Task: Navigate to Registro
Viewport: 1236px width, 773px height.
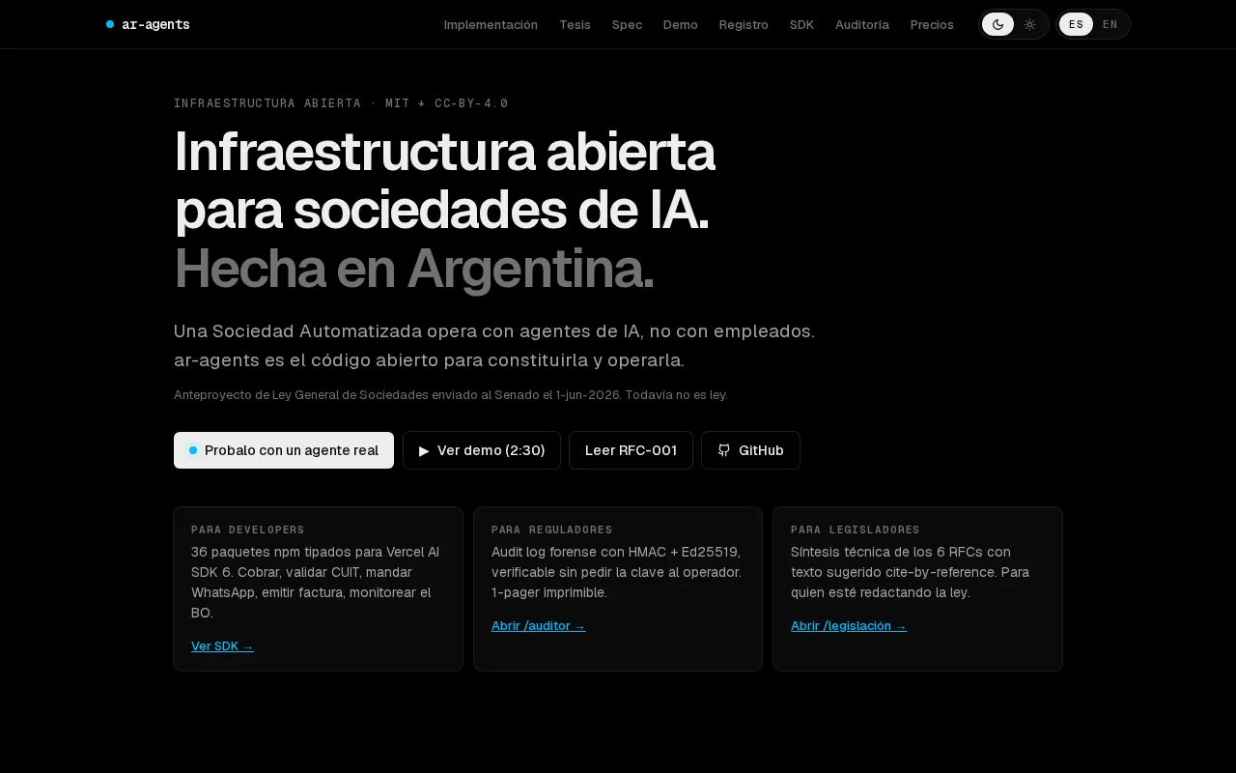Action: coord(744,24)
